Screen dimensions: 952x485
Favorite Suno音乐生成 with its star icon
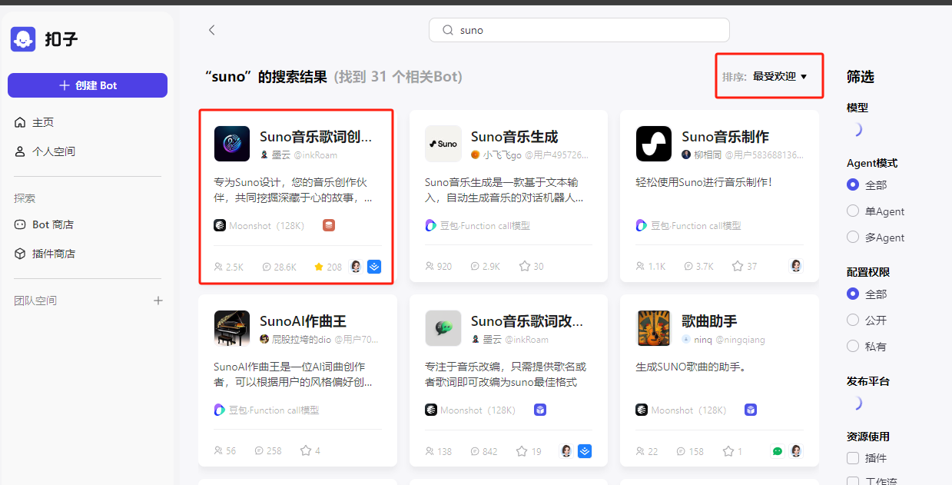pyautogui.click(x=525, y=266)
